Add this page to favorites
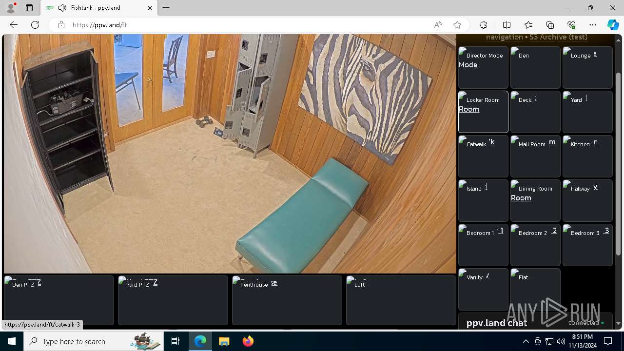The height and width of the screenshot is (351, 624). 457,25
